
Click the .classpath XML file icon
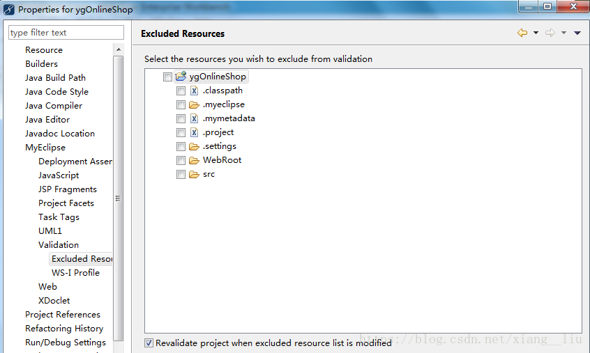194,91
